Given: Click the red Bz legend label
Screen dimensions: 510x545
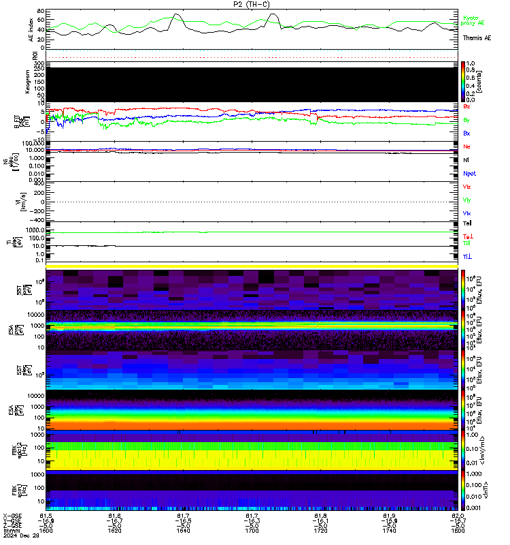Looking at the screenshot, I should (466, 106).
